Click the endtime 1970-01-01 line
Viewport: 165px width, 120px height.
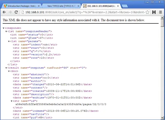[52, 98]
